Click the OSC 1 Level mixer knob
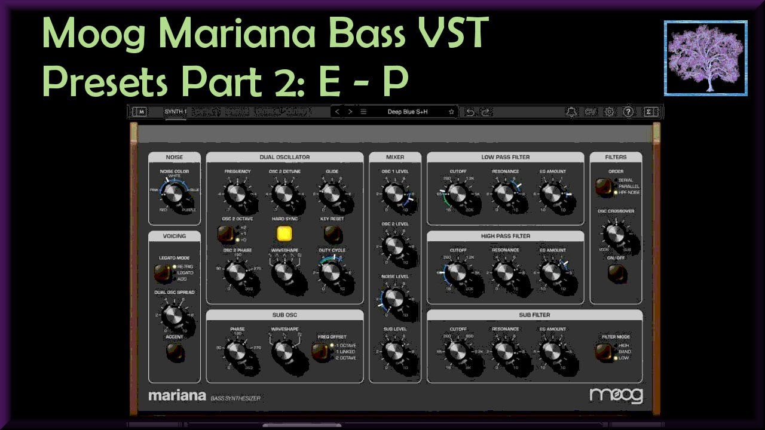 394,193
